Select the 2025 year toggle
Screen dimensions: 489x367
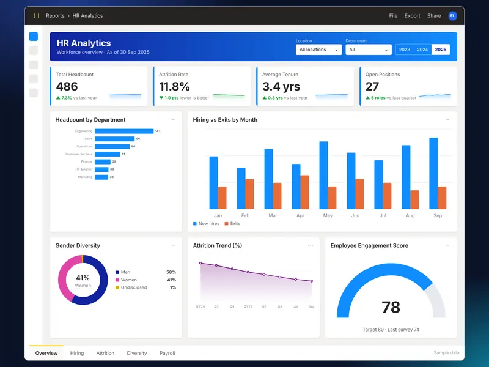tap(441, 50)
